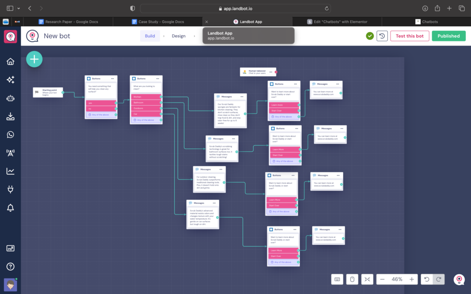Open version history clock icon

(382, 36)
